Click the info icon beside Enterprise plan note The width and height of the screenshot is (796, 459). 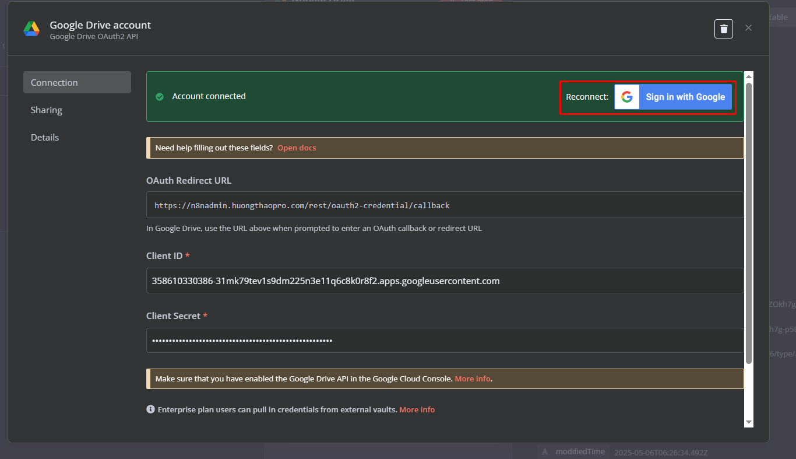(150, 409)
